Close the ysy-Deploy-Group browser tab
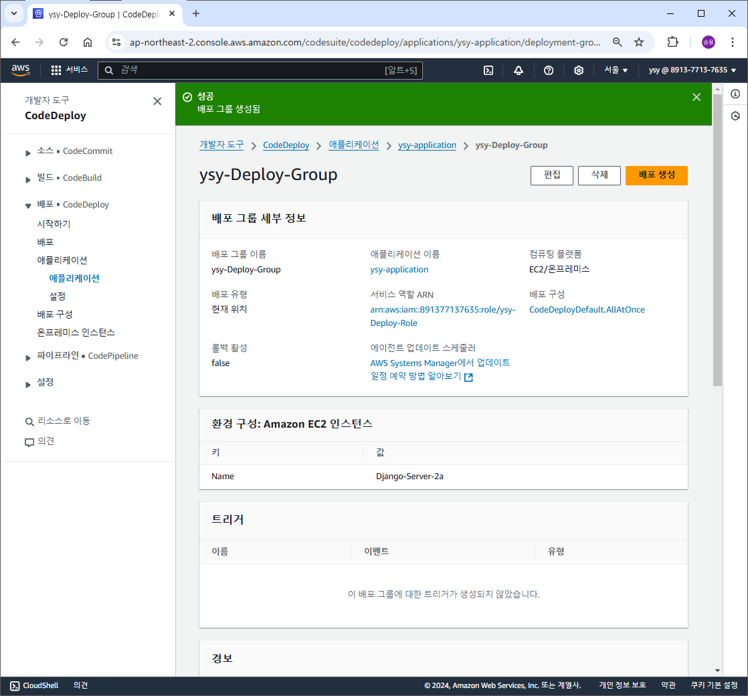The image size is (748, 696). click(x=172, y=13)
